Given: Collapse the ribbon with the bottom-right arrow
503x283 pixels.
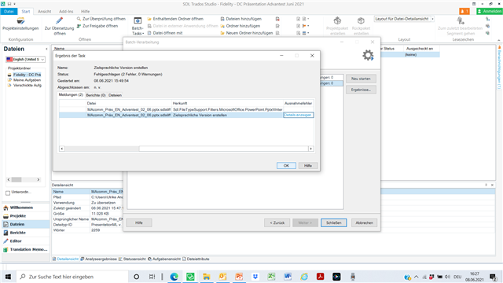Looking at the screenshot, I should 499,40.
